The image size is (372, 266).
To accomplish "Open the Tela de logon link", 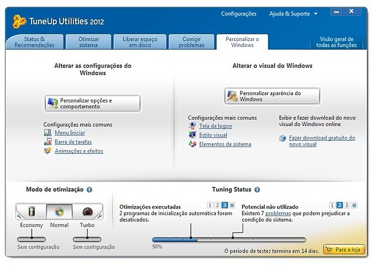I will tap(215, 126).
